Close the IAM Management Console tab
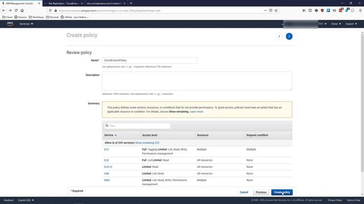 tap(39, 3)
